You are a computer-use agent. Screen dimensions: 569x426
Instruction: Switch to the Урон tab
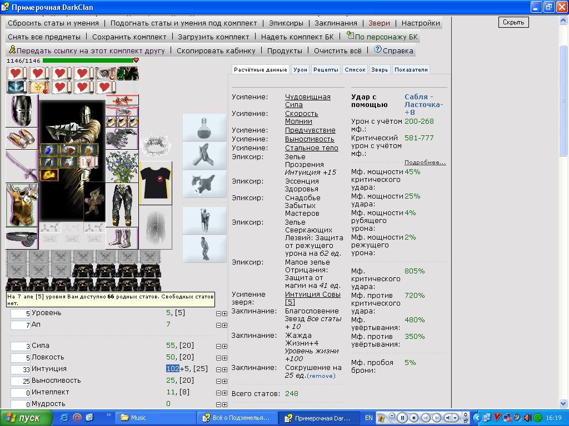(x=300, y=69)
